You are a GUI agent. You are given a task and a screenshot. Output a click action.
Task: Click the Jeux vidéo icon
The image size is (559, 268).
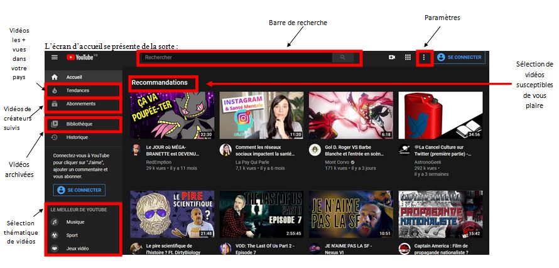[x=55, y=249]
